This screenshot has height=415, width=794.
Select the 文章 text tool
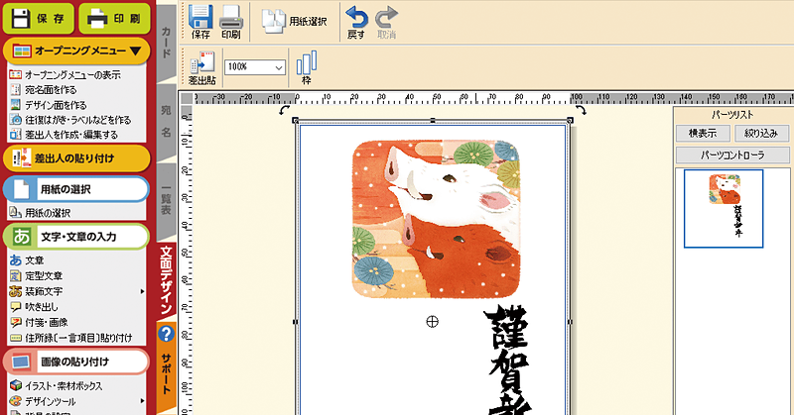click(27, 260)
